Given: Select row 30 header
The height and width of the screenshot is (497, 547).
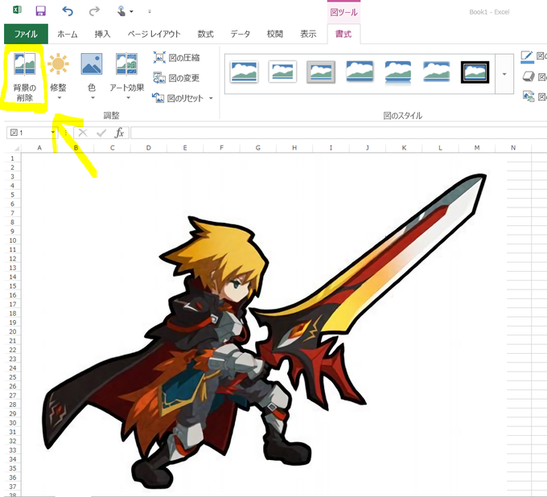Looking at the screenshot, I should pos(13,423).
